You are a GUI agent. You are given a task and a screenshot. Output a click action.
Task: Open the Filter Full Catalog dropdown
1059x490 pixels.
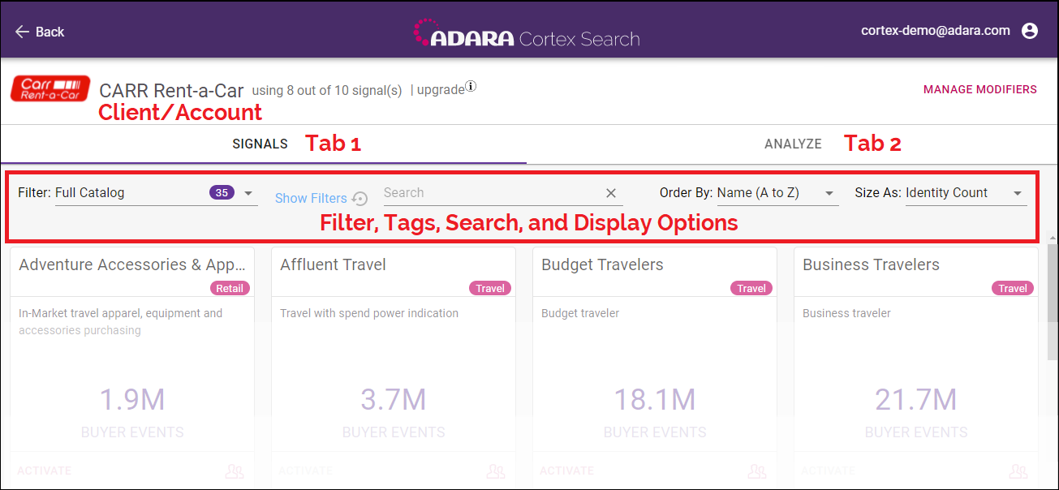coord(157,193)
